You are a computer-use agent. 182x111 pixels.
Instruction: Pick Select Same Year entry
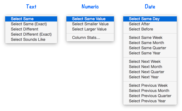(x=150, y=53)
